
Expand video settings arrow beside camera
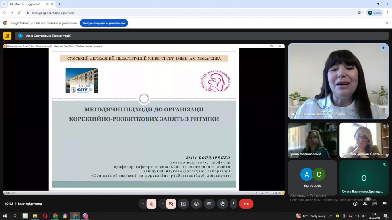point(163,204)
